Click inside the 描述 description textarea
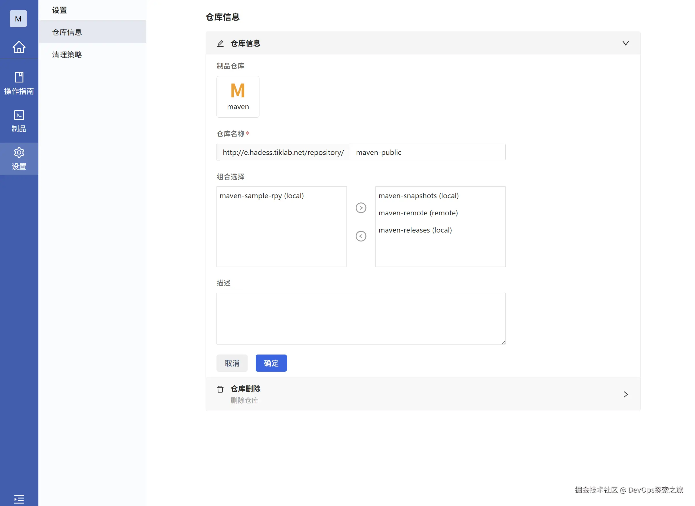 point(361,318)
